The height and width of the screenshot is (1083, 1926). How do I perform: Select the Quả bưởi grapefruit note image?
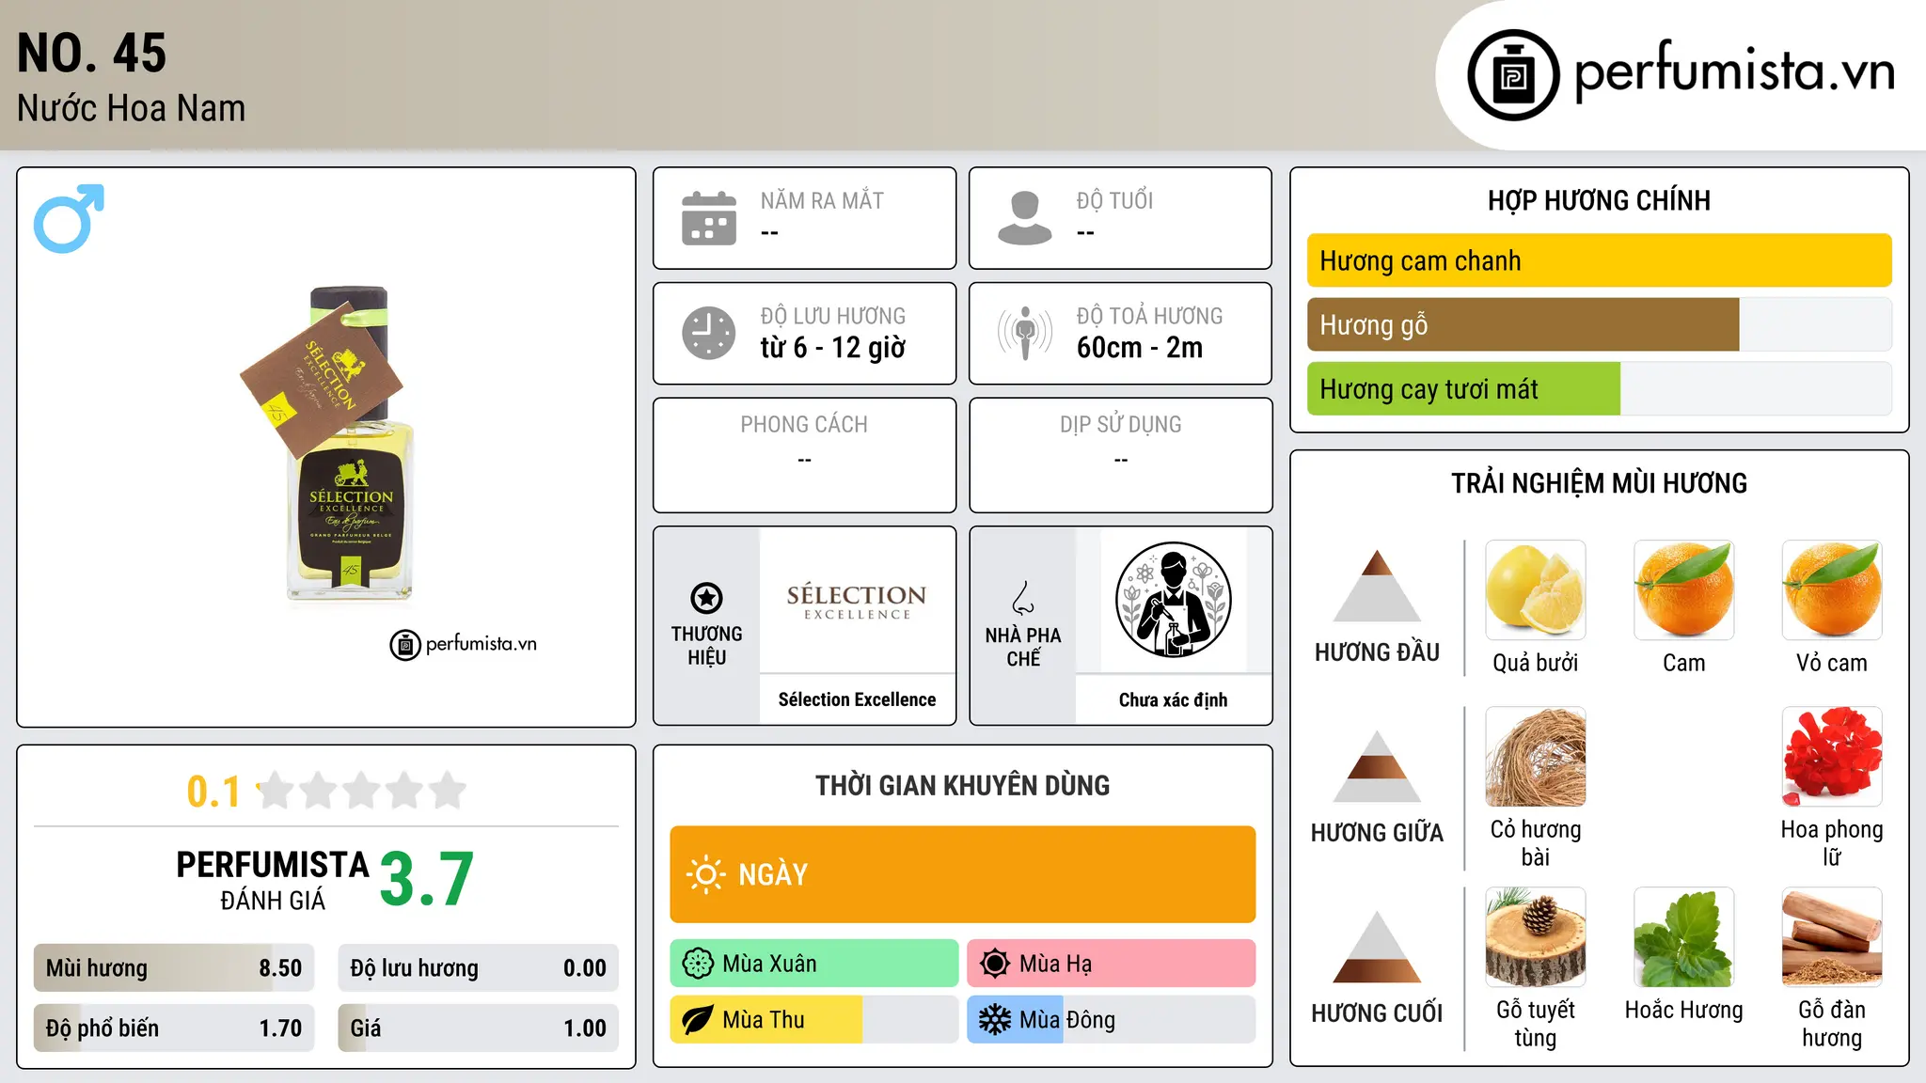coord(1536,589)
